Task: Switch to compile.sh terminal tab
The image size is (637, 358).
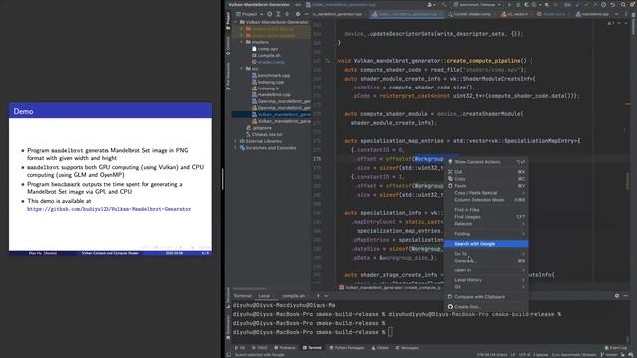Action: pos(295,296)
